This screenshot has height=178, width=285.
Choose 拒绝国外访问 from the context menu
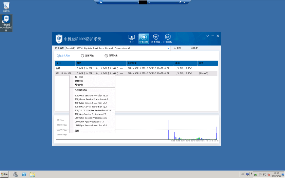coord(92,90)
